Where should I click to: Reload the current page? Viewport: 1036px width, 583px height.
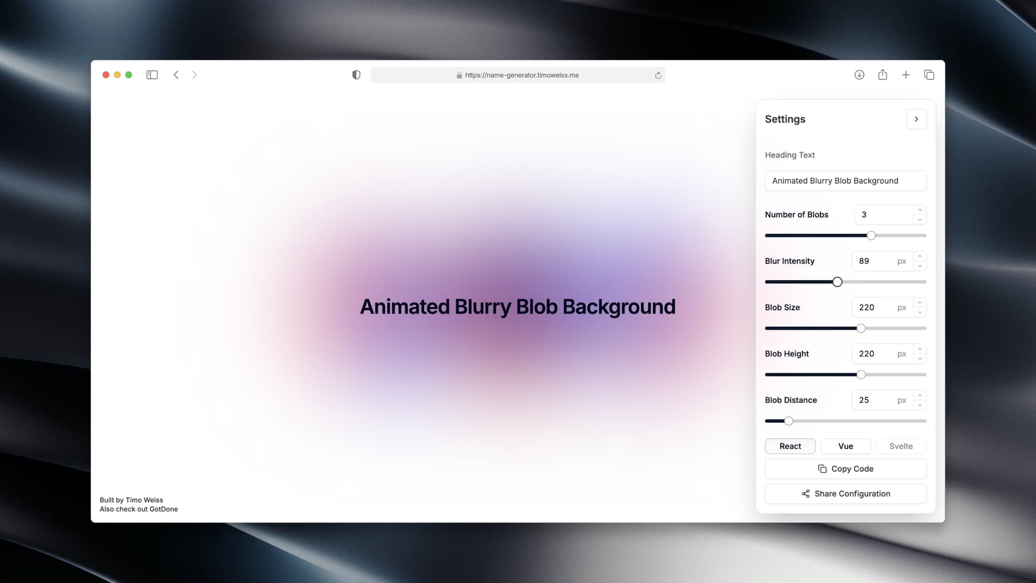658,76
